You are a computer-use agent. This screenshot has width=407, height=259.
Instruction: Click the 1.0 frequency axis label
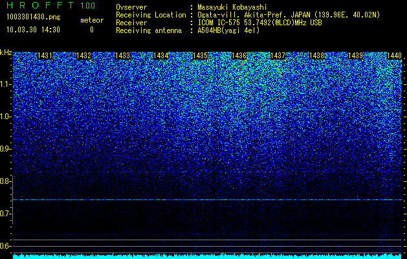[x=6, y=117]
